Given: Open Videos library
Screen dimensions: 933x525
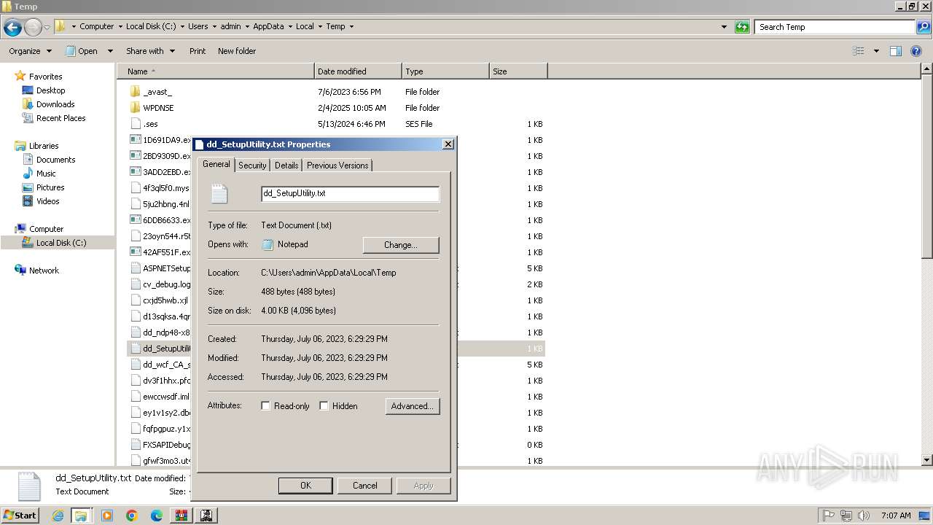Looking at the screenshot, I should [47, 201].
